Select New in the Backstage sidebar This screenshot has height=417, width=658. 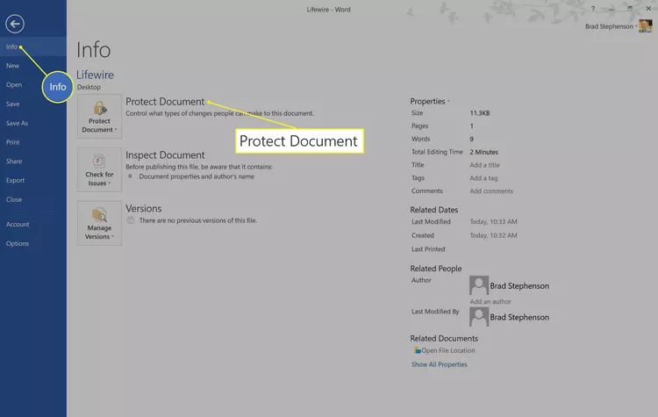(33, 66)
